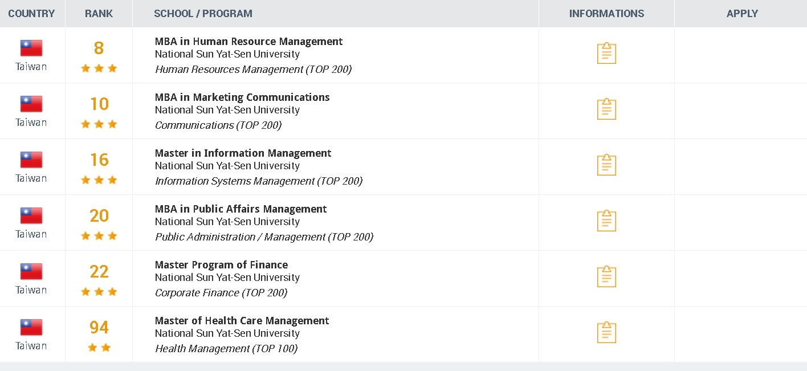
Task: Open information sheet for Master in Information Management
Action: [606, 165]
